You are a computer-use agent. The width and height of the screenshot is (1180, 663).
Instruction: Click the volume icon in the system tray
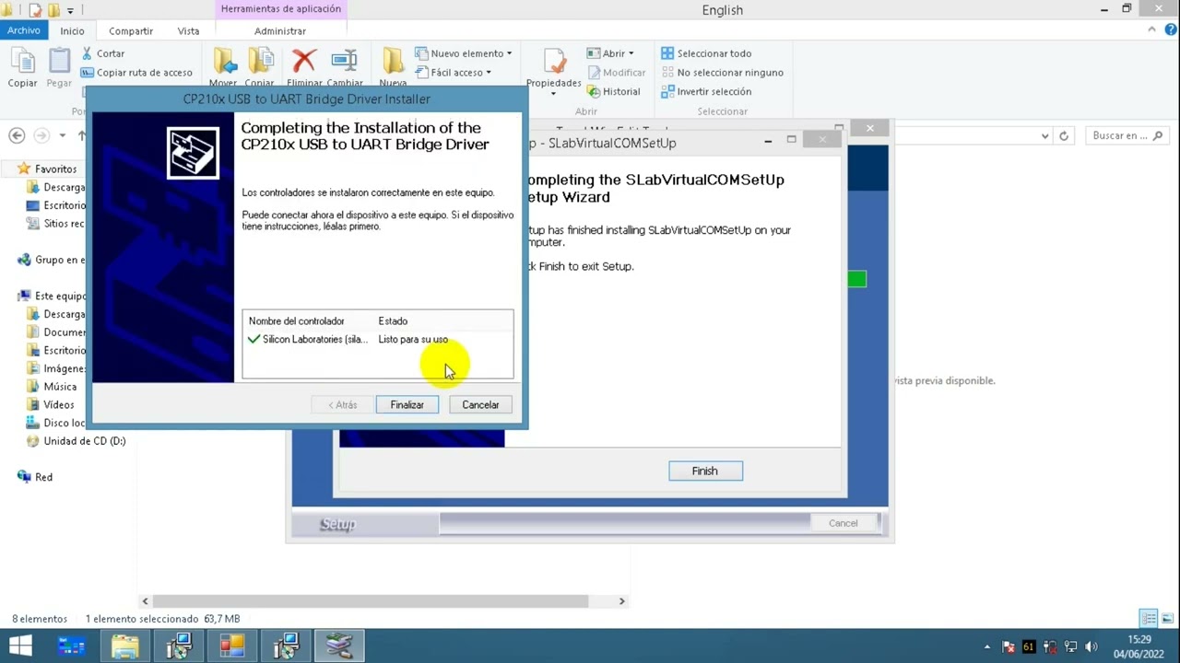coord(1092,646)
